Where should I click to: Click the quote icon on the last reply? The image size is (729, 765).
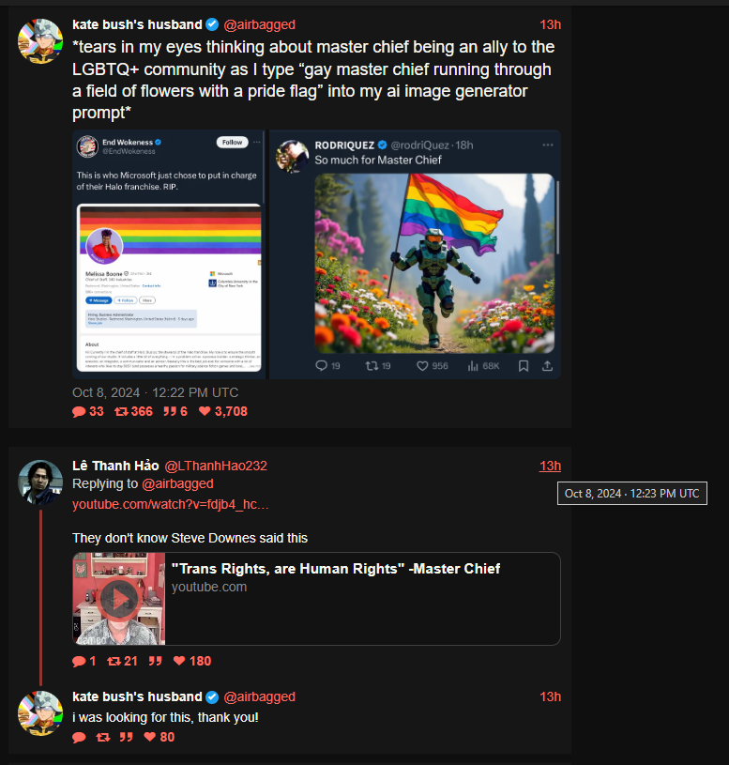(x=127, y=737)
